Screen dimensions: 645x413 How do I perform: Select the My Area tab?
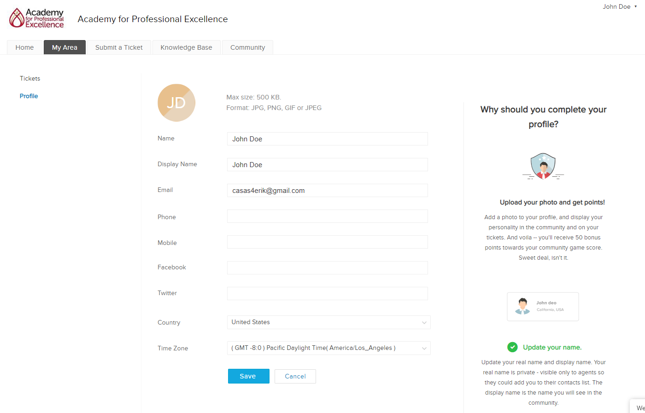64,47
